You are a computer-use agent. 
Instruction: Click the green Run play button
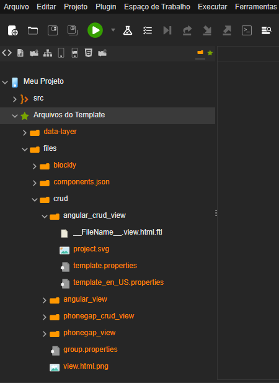95,30
